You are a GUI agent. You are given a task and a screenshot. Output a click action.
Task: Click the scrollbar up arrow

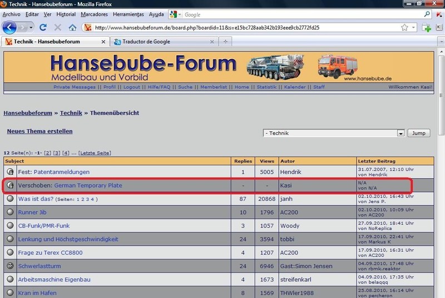441,52
